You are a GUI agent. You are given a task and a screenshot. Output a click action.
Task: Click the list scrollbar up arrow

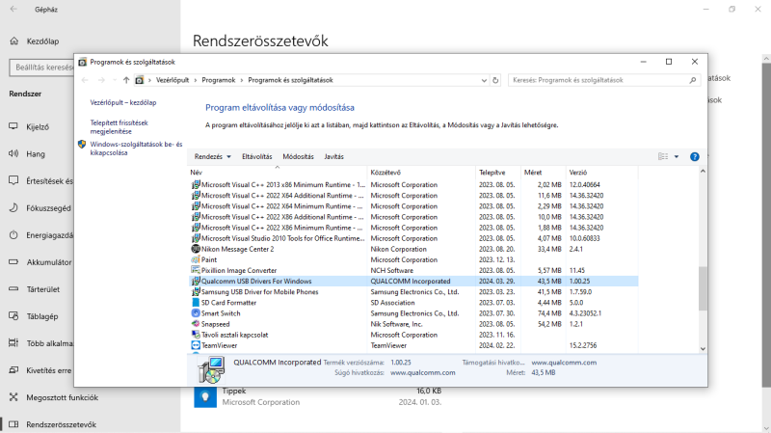coord(703,172)
